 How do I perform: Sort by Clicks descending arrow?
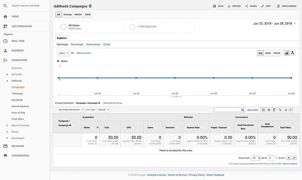click(98, 127)
